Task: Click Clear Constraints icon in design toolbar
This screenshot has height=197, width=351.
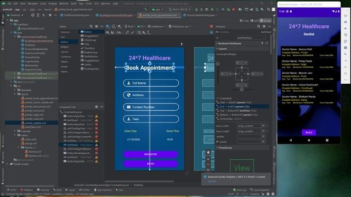Action: click(x=127, y=33)
